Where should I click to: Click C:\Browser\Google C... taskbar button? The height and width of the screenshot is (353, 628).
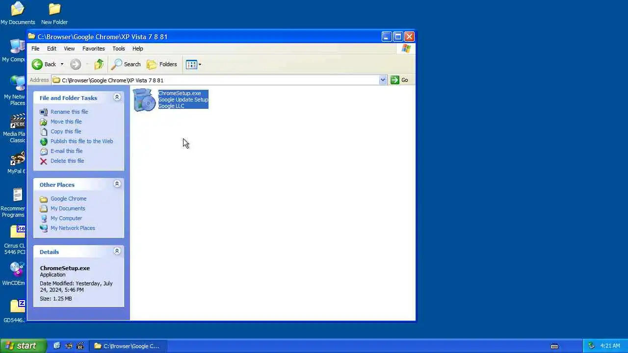(129, 346)
